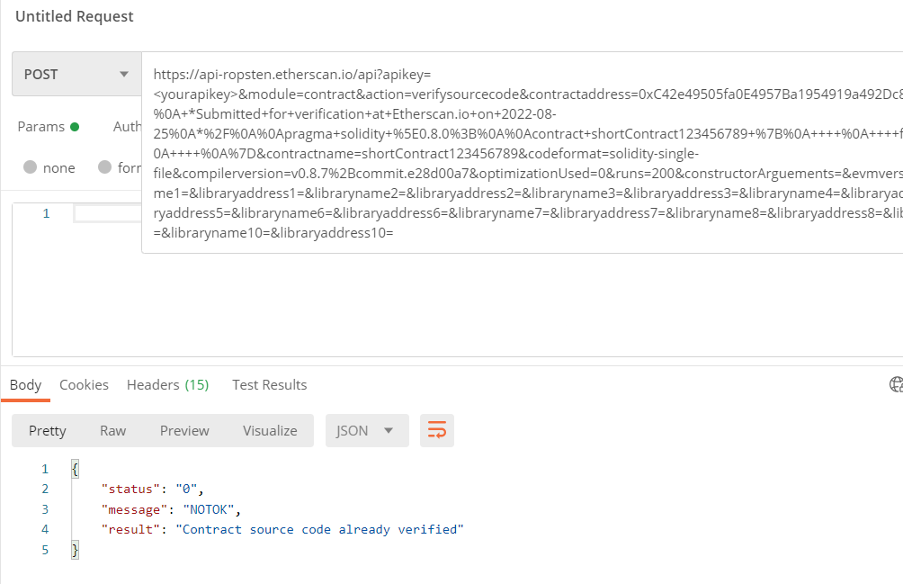Screen dimensions: 903x584
Task: Click the Pretty response view button
Action: click(47, 430)
